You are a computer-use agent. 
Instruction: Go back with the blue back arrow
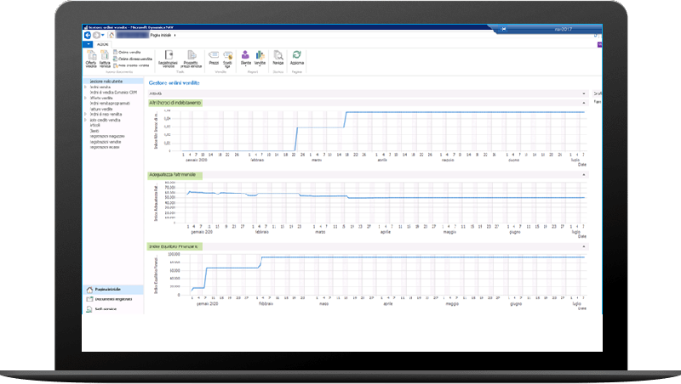[88, 35]
